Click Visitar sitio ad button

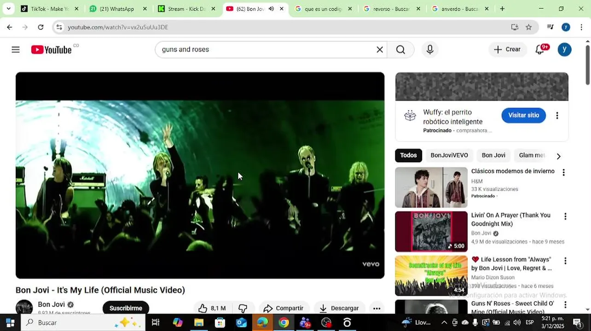click(523, 115)
